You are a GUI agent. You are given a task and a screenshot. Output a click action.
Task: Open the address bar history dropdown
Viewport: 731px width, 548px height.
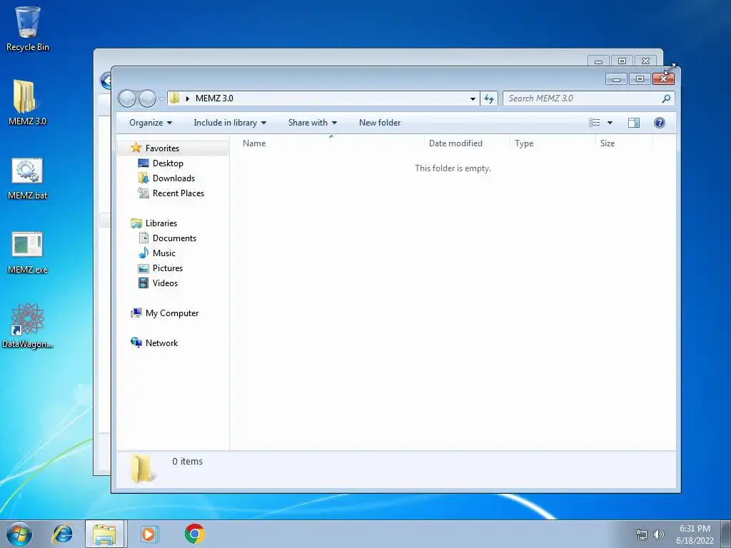pyautogui.click(x=473, y=98)
